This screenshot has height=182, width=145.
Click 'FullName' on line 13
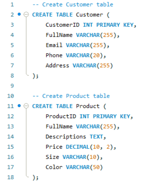(59, 127)
